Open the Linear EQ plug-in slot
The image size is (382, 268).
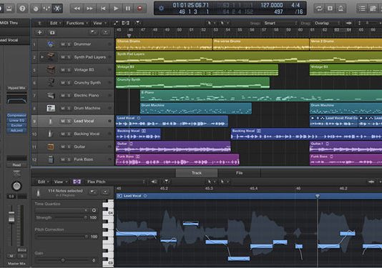click(16, 120)
